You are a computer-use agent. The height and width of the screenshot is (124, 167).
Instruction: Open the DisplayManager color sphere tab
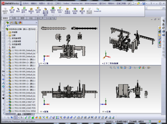pos(20,23)
